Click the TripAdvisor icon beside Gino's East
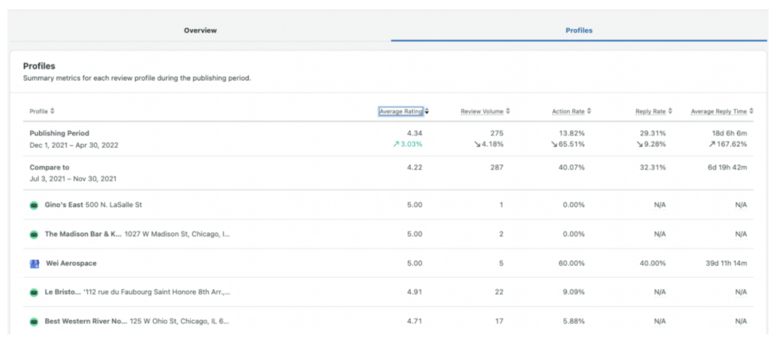This screenshot has height=361, width=780. coord(34,206)
